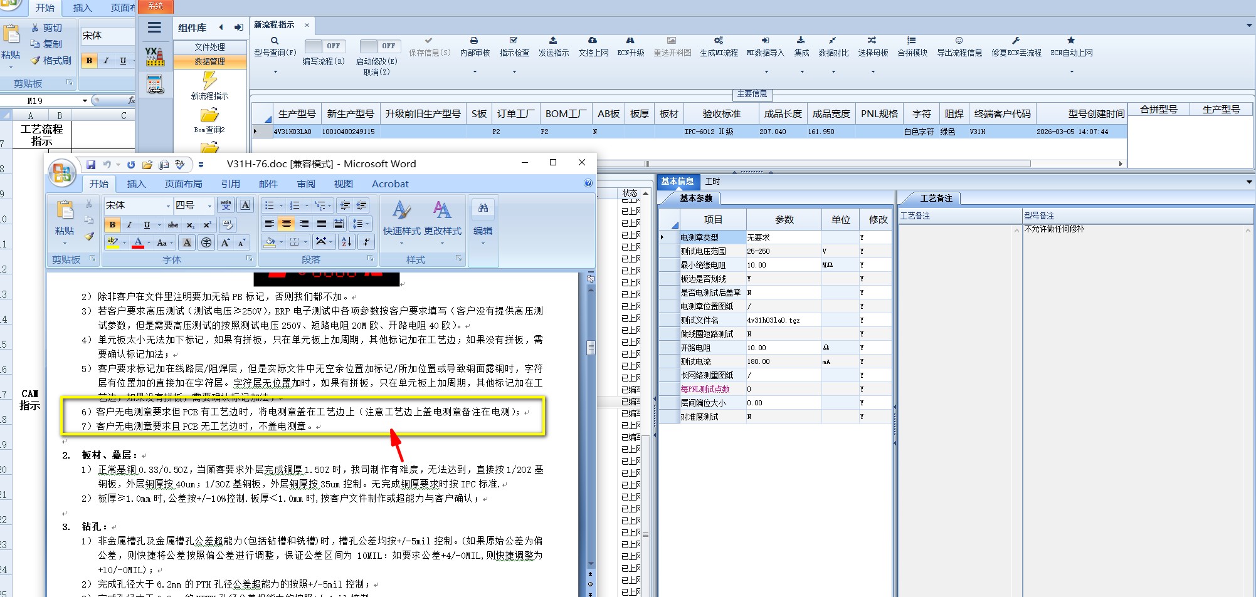Click 选择母板 shuffle icon
This screenshot has height=597, width=1256.
click(872, 40)
